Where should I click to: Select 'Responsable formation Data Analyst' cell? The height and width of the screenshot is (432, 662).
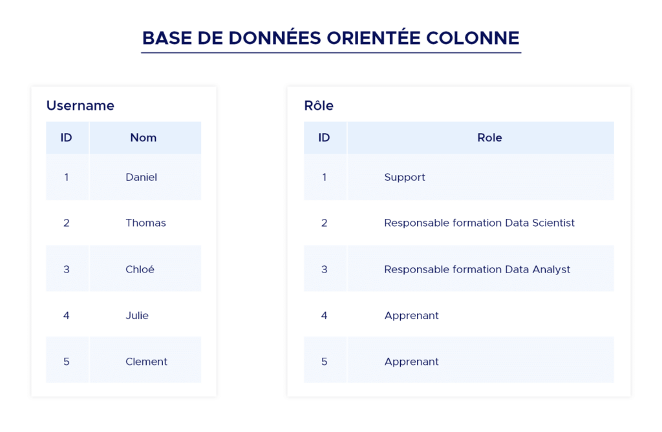coord(477,269)
